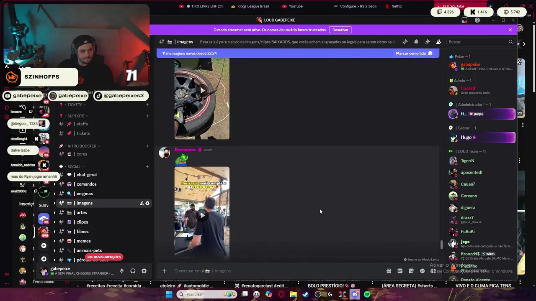Screen dimensions: 536x301
Task: Open the tickets channel
Action: tap(104, 133)
